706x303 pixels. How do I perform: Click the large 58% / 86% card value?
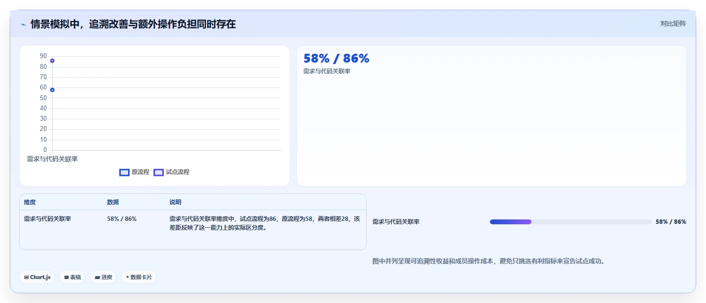[336, 59]
